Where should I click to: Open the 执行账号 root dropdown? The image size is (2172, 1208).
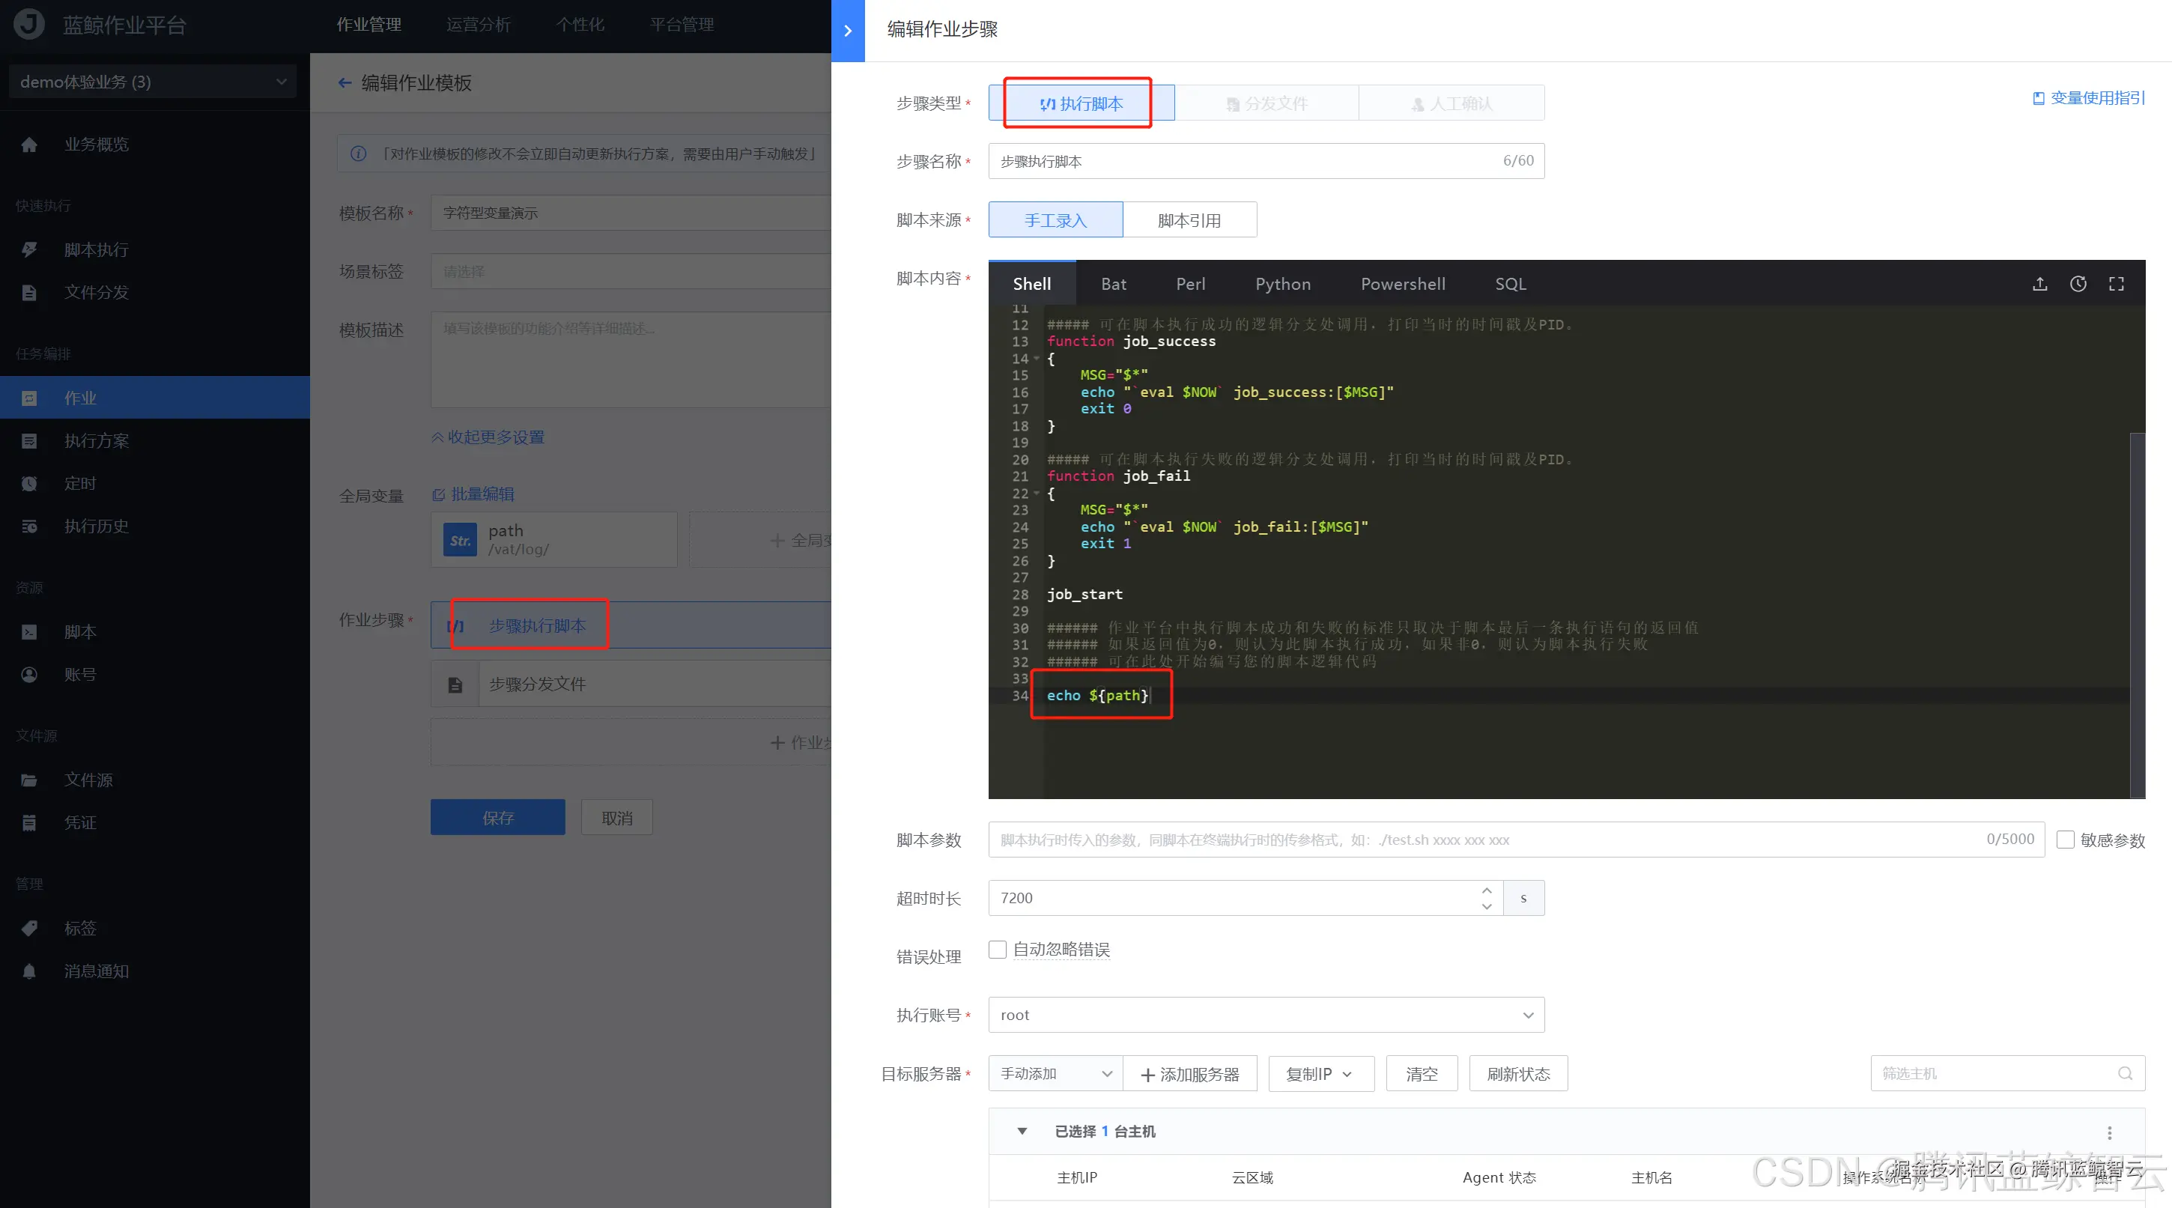point(1267,1015)
